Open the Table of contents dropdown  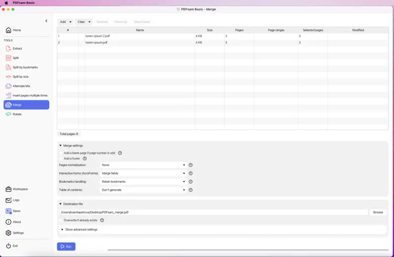[x=143, y=190]
